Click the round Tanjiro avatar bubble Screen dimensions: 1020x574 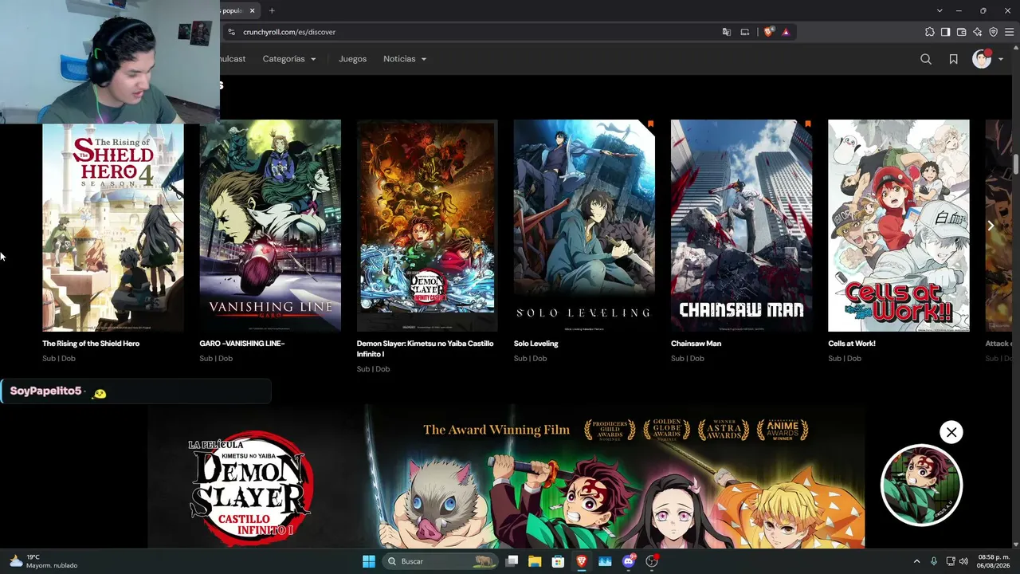pyautogui.click(x=921, y=485)
